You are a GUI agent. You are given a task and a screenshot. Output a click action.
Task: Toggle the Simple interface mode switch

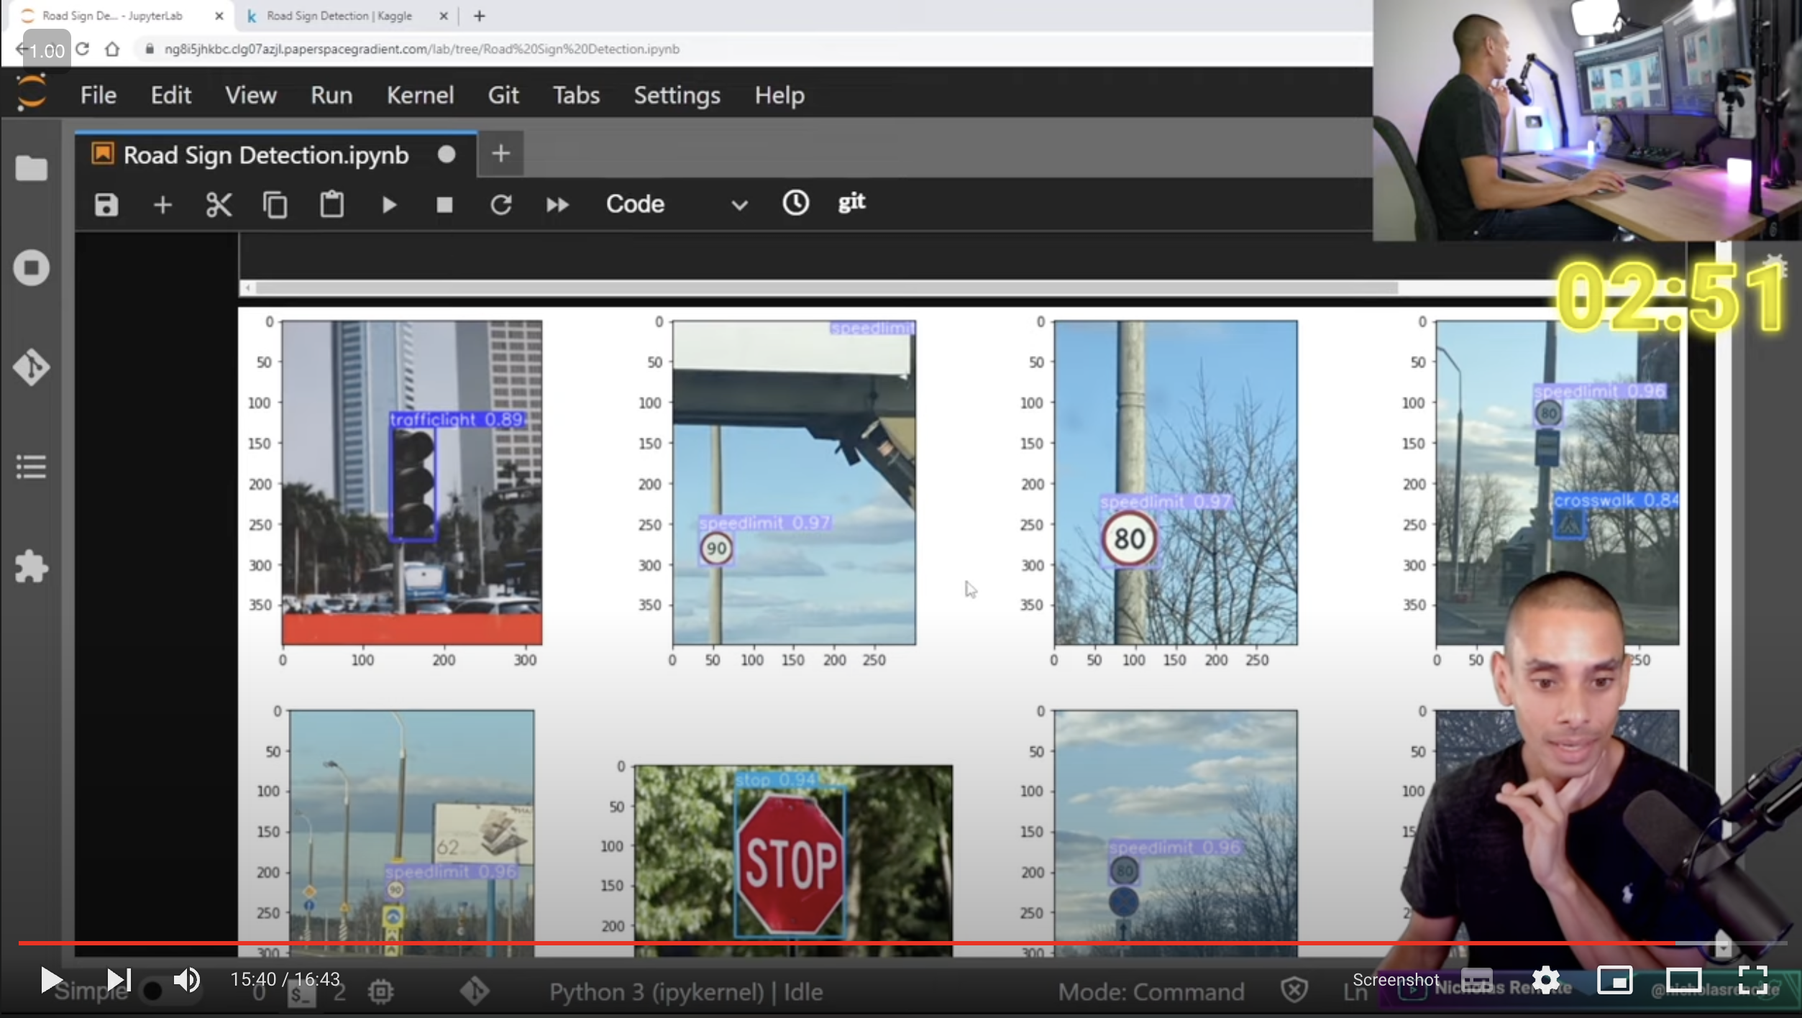[x=152, y=991]
